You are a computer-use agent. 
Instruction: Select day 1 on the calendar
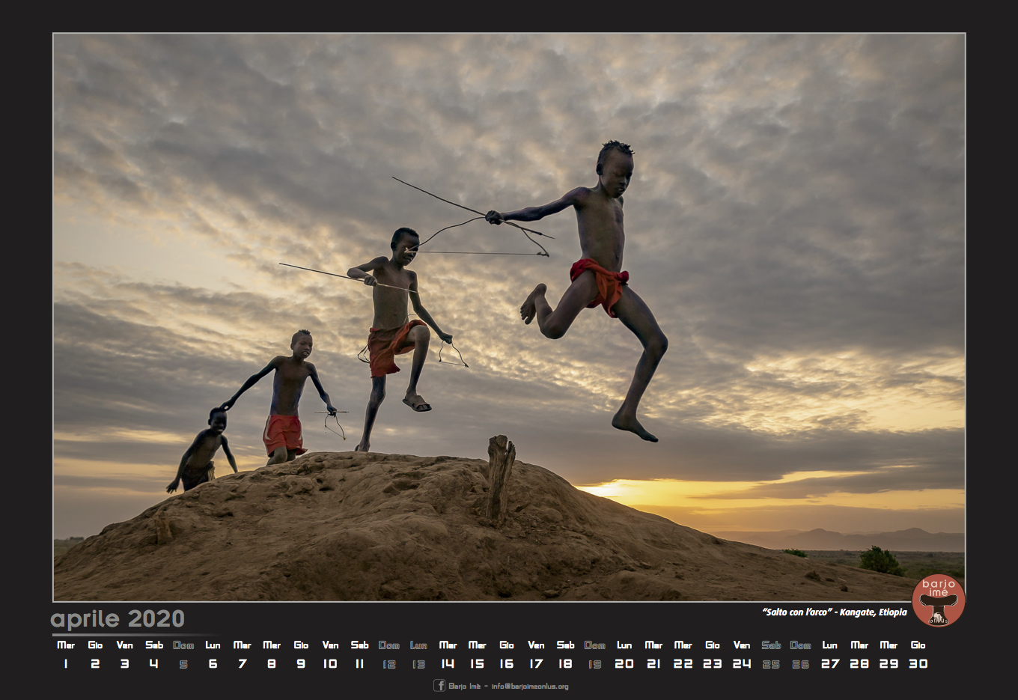coord(66,663)
